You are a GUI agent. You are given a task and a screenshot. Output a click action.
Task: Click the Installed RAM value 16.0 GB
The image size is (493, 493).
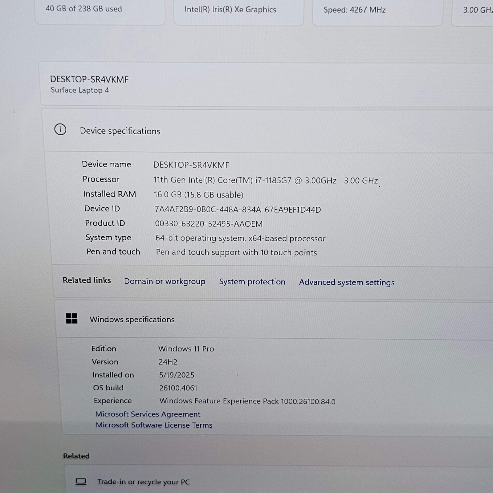tap(198, 195)
